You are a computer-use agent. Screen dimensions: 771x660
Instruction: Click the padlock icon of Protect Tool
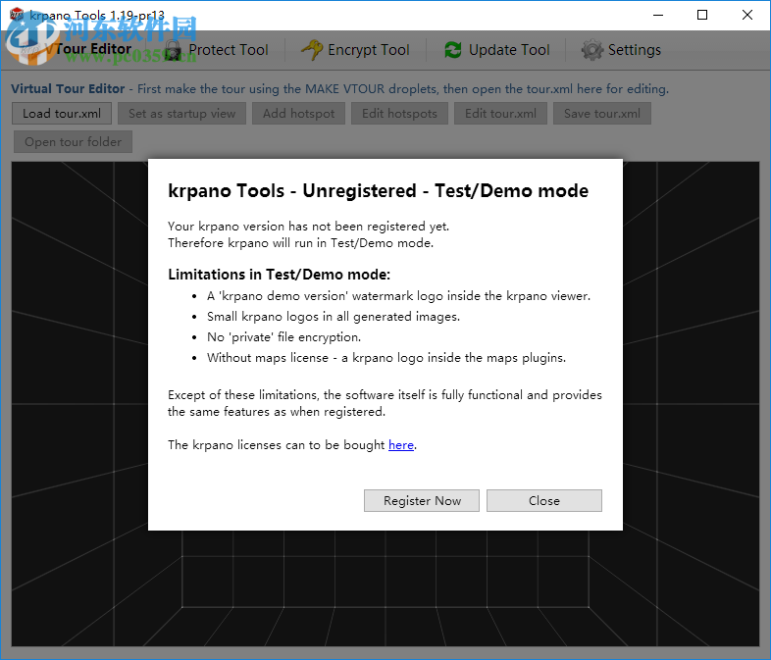pyautogui.click(x=173, y=50)
